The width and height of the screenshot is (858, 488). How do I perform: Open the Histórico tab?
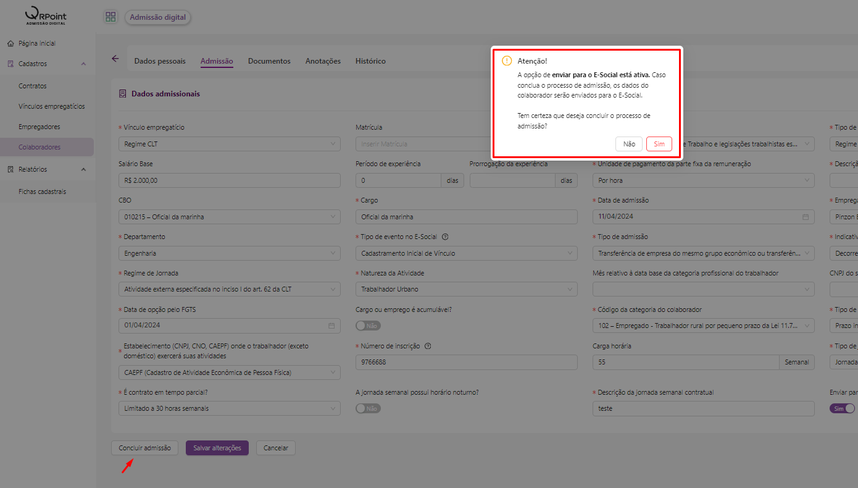click(370, 61)
